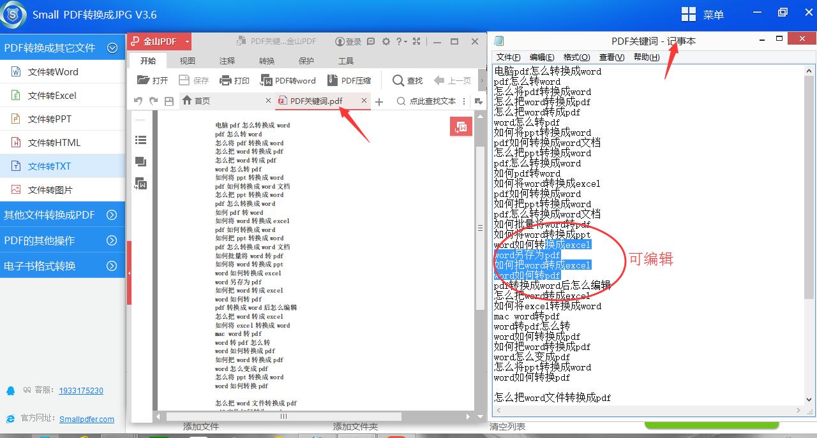Click the quick save disk icon

pyautogui.click(x=169, y=101)
